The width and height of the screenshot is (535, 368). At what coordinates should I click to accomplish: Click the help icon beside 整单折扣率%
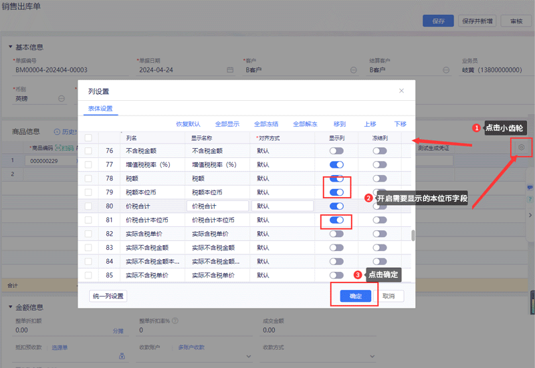(175, 321)
